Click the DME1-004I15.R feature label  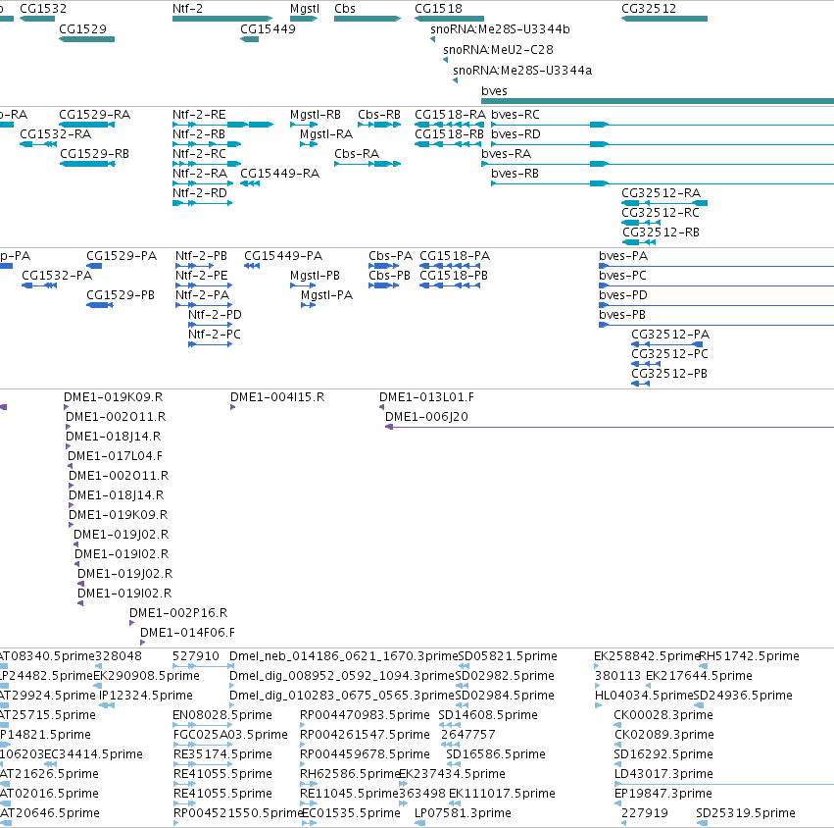click(x=277, y=397)
